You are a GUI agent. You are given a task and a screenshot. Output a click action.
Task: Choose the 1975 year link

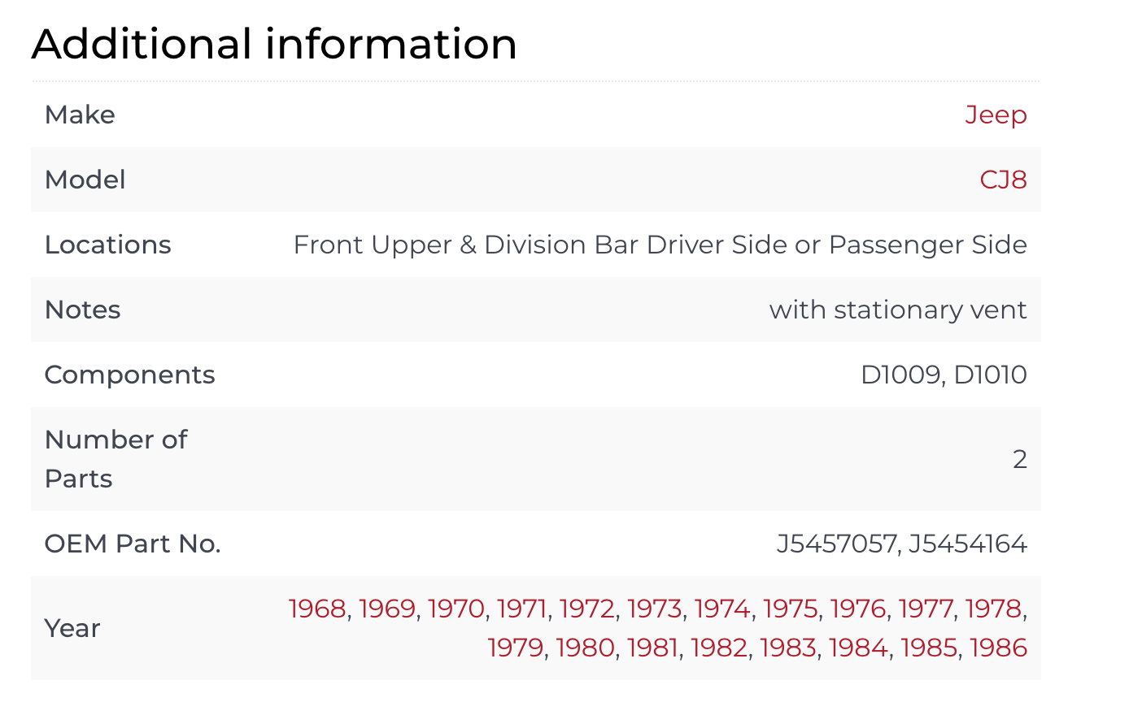790,609
